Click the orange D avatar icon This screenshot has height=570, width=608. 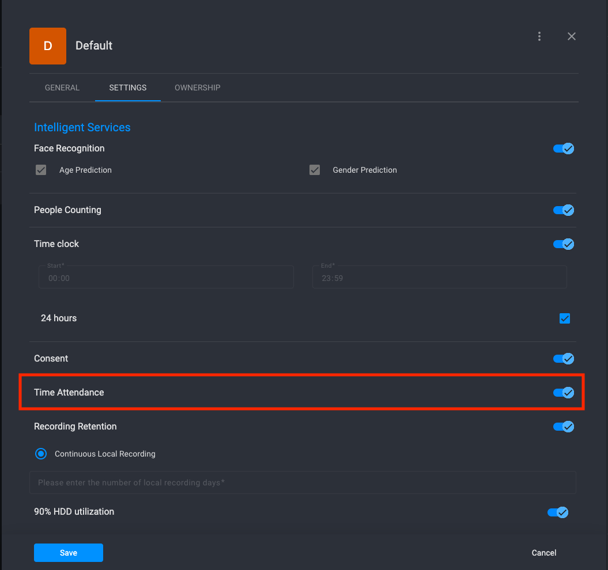pyautogui.click(x=48, y=45)
